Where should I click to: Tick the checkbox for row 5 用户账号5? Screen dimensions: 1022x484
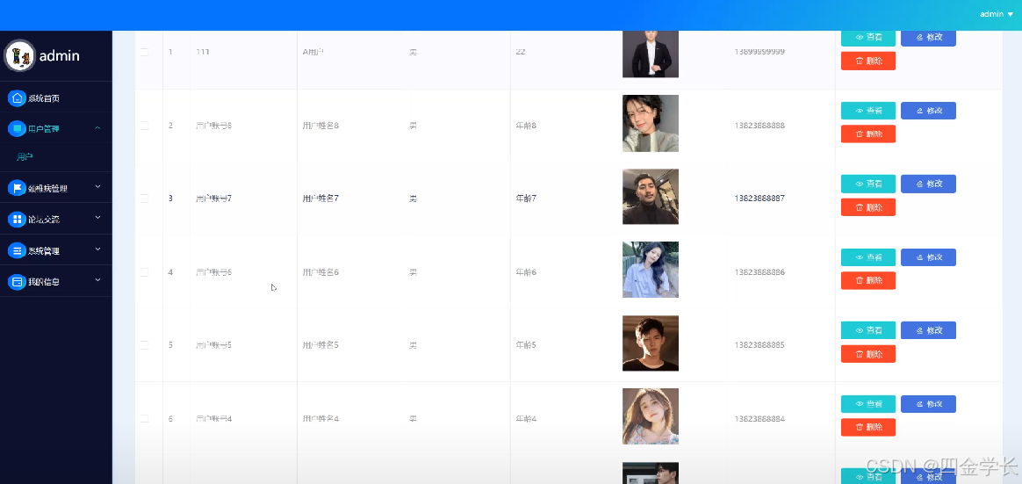tap(145, 345)
